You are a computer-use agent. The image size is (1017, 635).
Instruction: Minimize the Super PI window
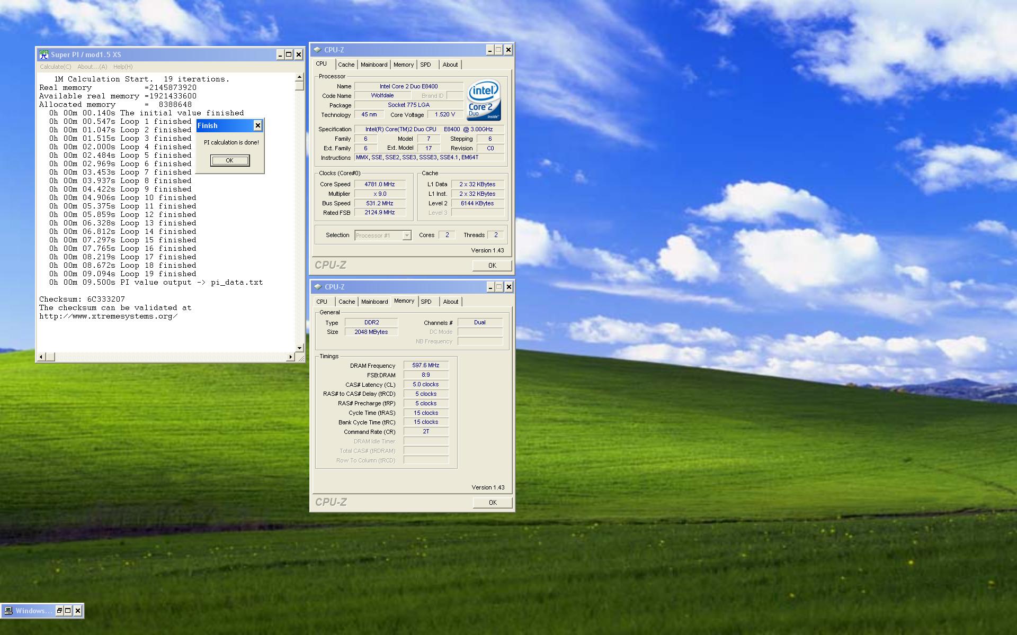click(x=280, y=55)
